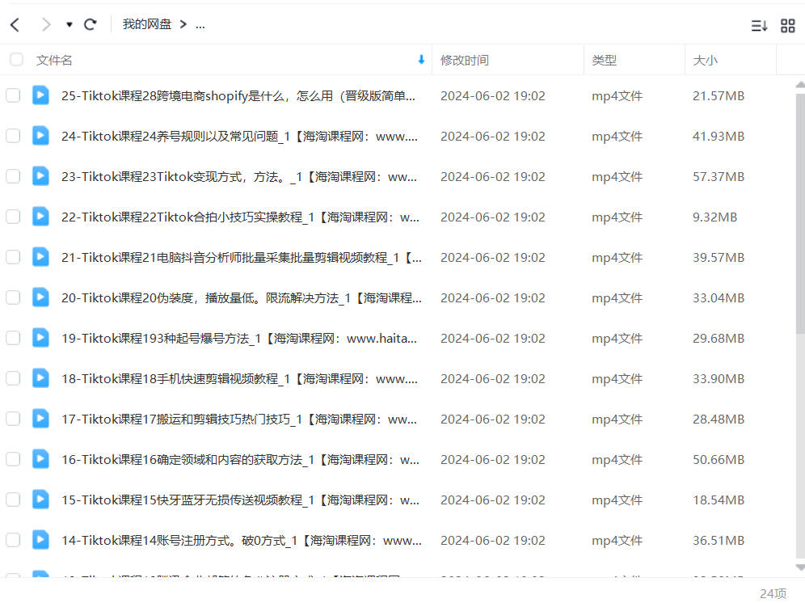Image resolution: width=805 pixels, height=603 pixels.
Task: Click video icon of 14-Tiktok课程14 file
Action: tap(40, 540)
